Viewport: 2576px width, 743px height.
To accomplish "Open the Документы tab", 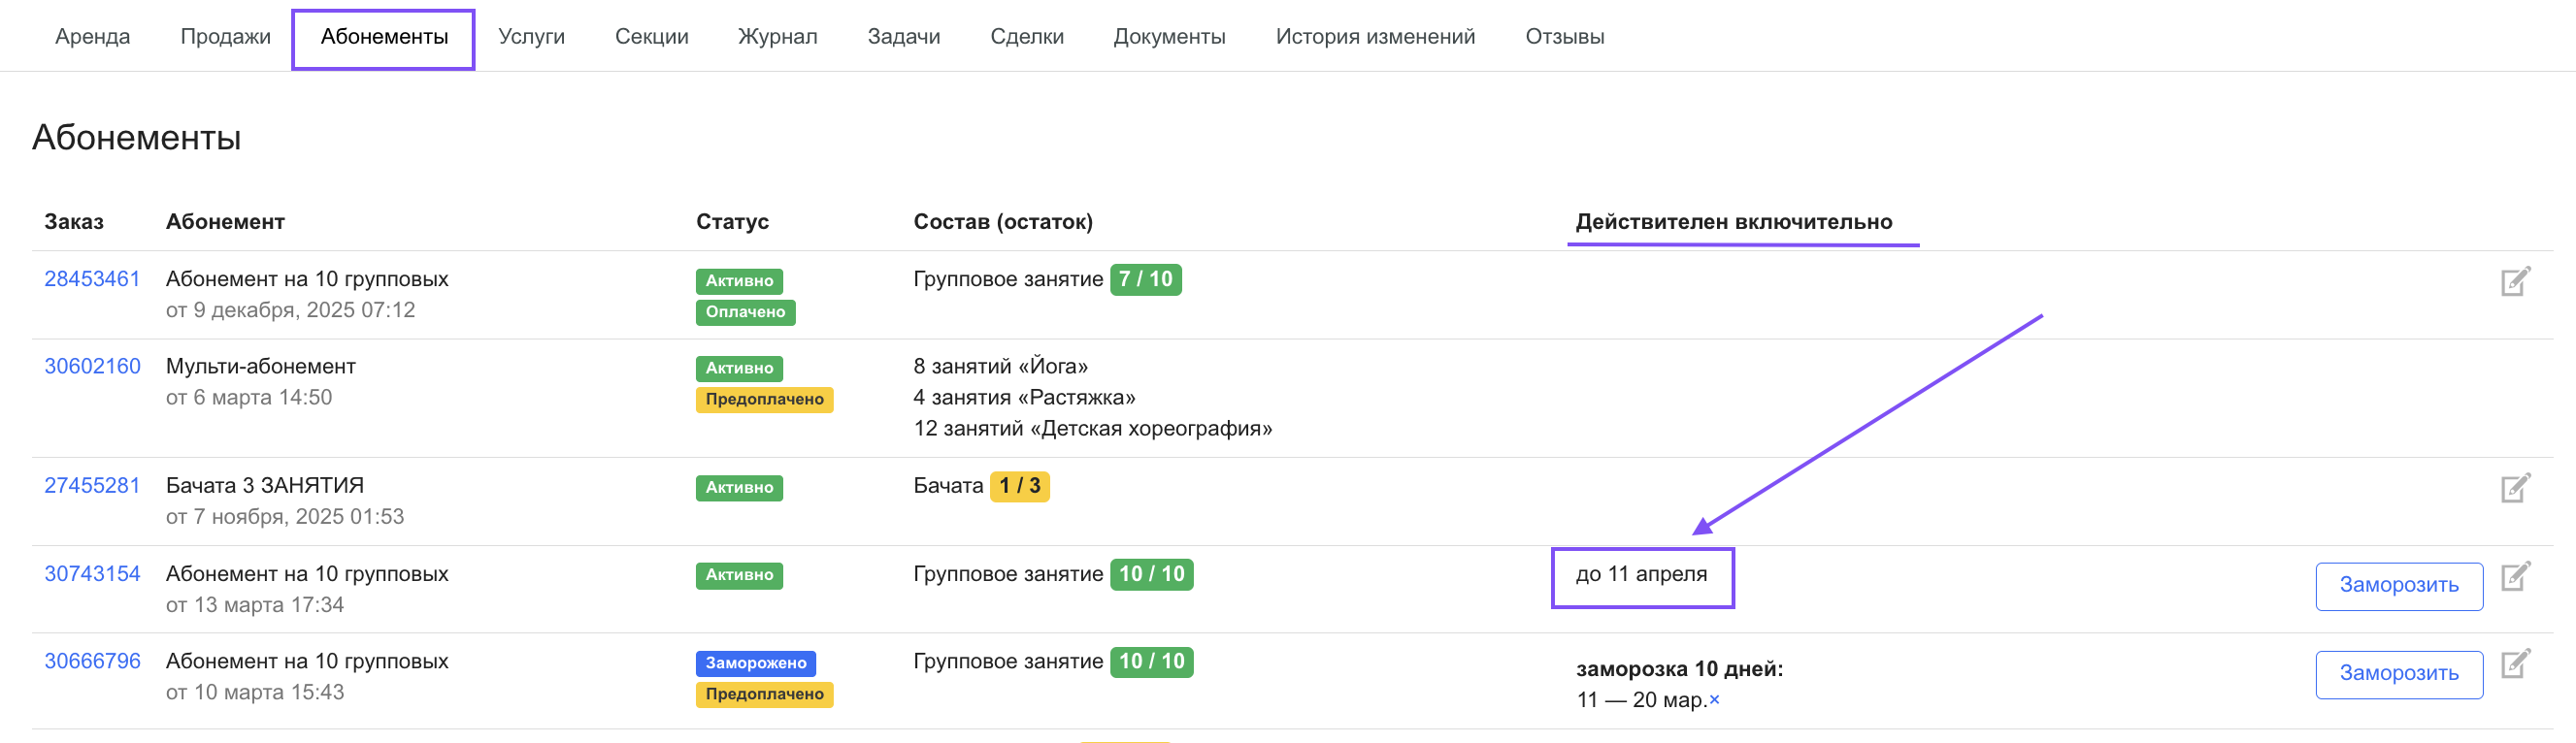I will click(1169, 37).
